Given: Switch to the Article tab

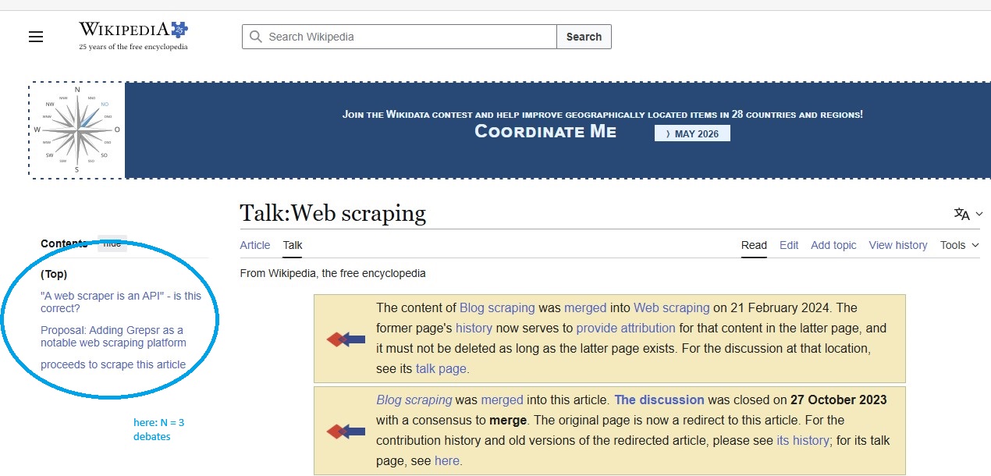Looking at the screenshot, I should [x=255, y=245].
